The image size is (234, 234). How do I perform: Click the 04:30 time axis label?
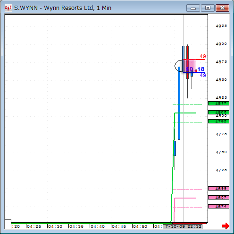[x=55, y=226]
